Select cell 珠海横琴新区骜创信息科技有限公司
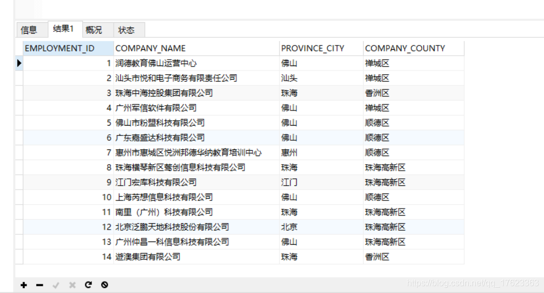The image size is (544, 293). click(x=196, y=168)
